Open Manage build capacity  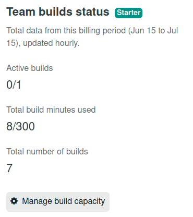point(58,202)
